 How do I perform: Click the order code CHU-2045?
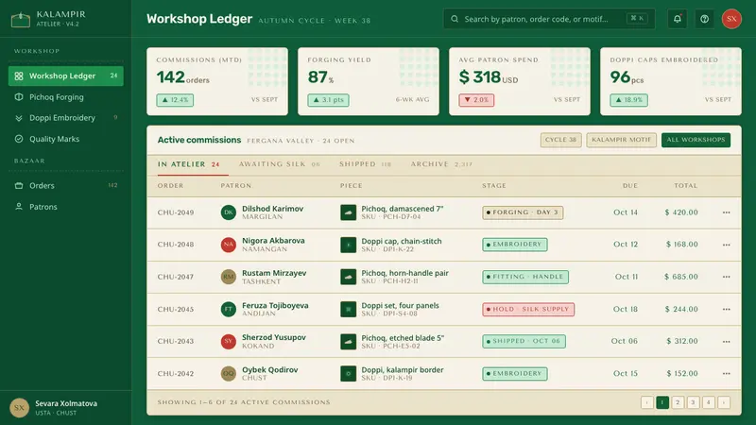point(176,309)
